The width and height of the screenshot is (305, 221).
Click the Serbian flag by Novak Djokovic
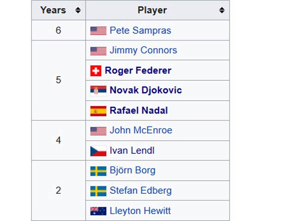tap(98, 91)
